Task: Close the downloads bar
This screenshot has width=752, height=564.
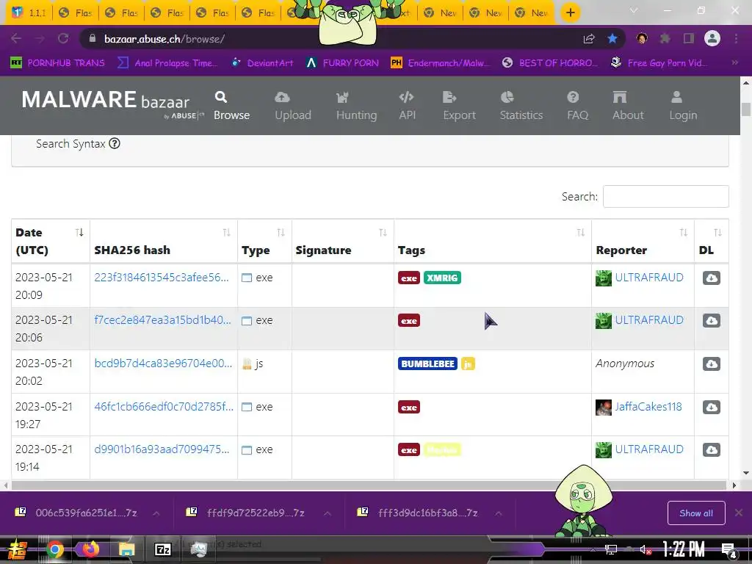Action: point(739,513)
